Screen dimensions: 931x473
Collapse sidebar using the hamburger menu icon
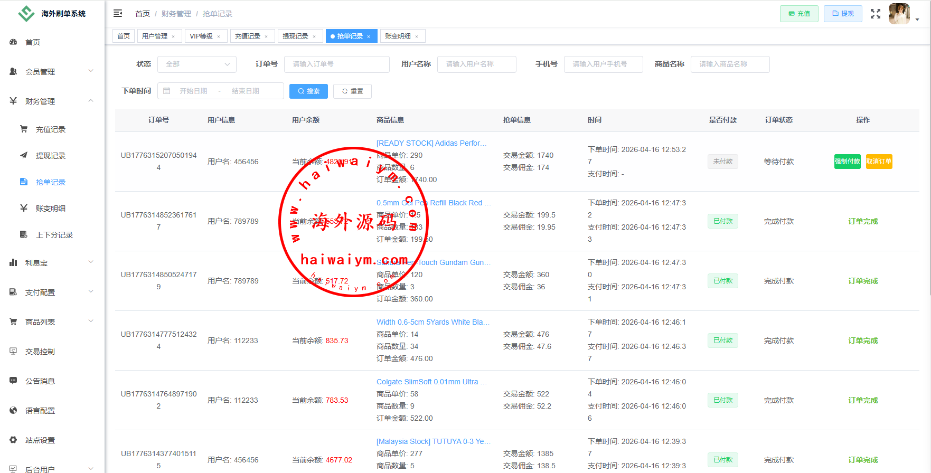pyautogui.click(x=118, y=13)
